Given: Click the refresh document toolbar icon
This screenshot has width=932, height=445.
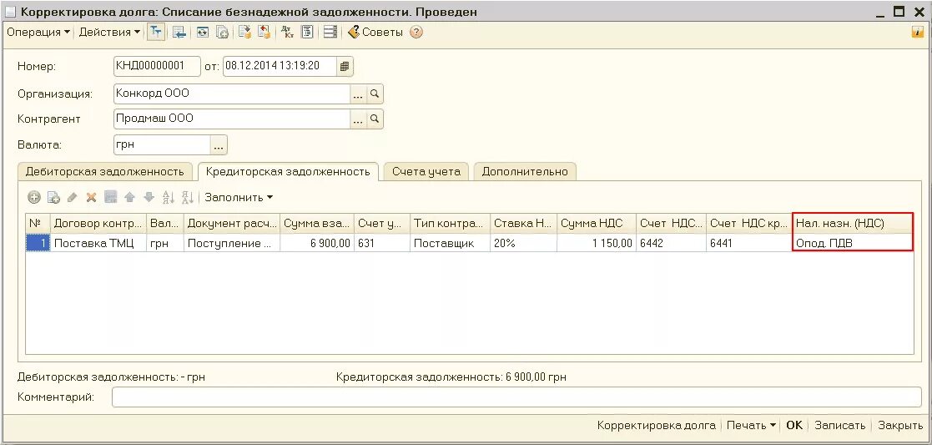Looking at the screenshot, I should 203,32.
